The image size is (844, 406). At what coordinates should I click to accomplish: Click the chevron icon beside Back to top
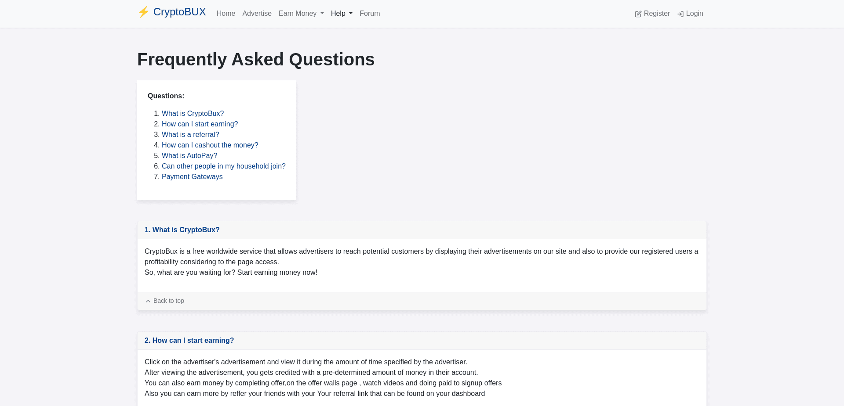tap(148, 301)
